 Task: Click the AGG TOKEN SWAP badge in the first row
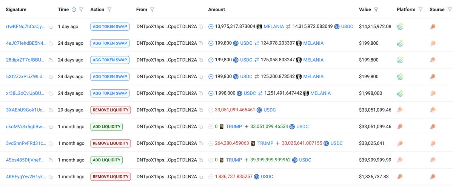coord(110,27)
